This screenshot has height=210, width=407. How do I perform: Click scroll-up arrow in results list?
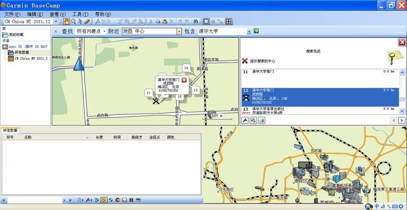tap(402, 72)
